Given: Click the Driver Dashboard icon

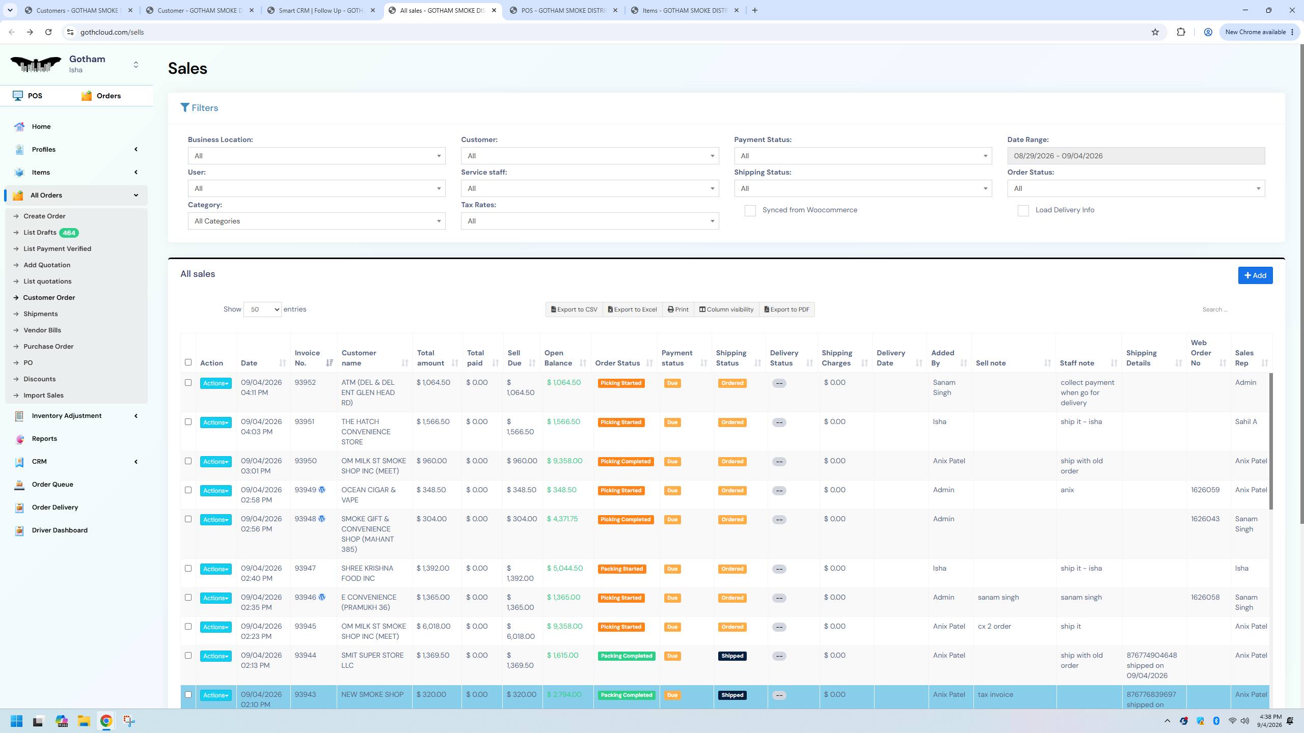Looking at the screenshot, I should click(x=19, y=530).
